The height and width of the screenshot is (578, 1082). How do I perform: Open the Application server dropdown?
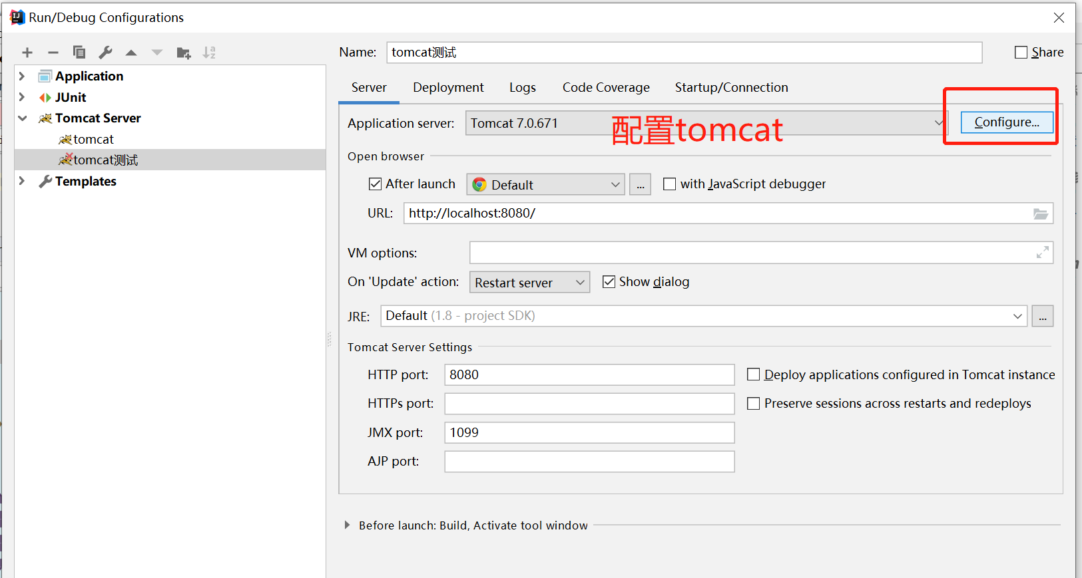(706, 123)
